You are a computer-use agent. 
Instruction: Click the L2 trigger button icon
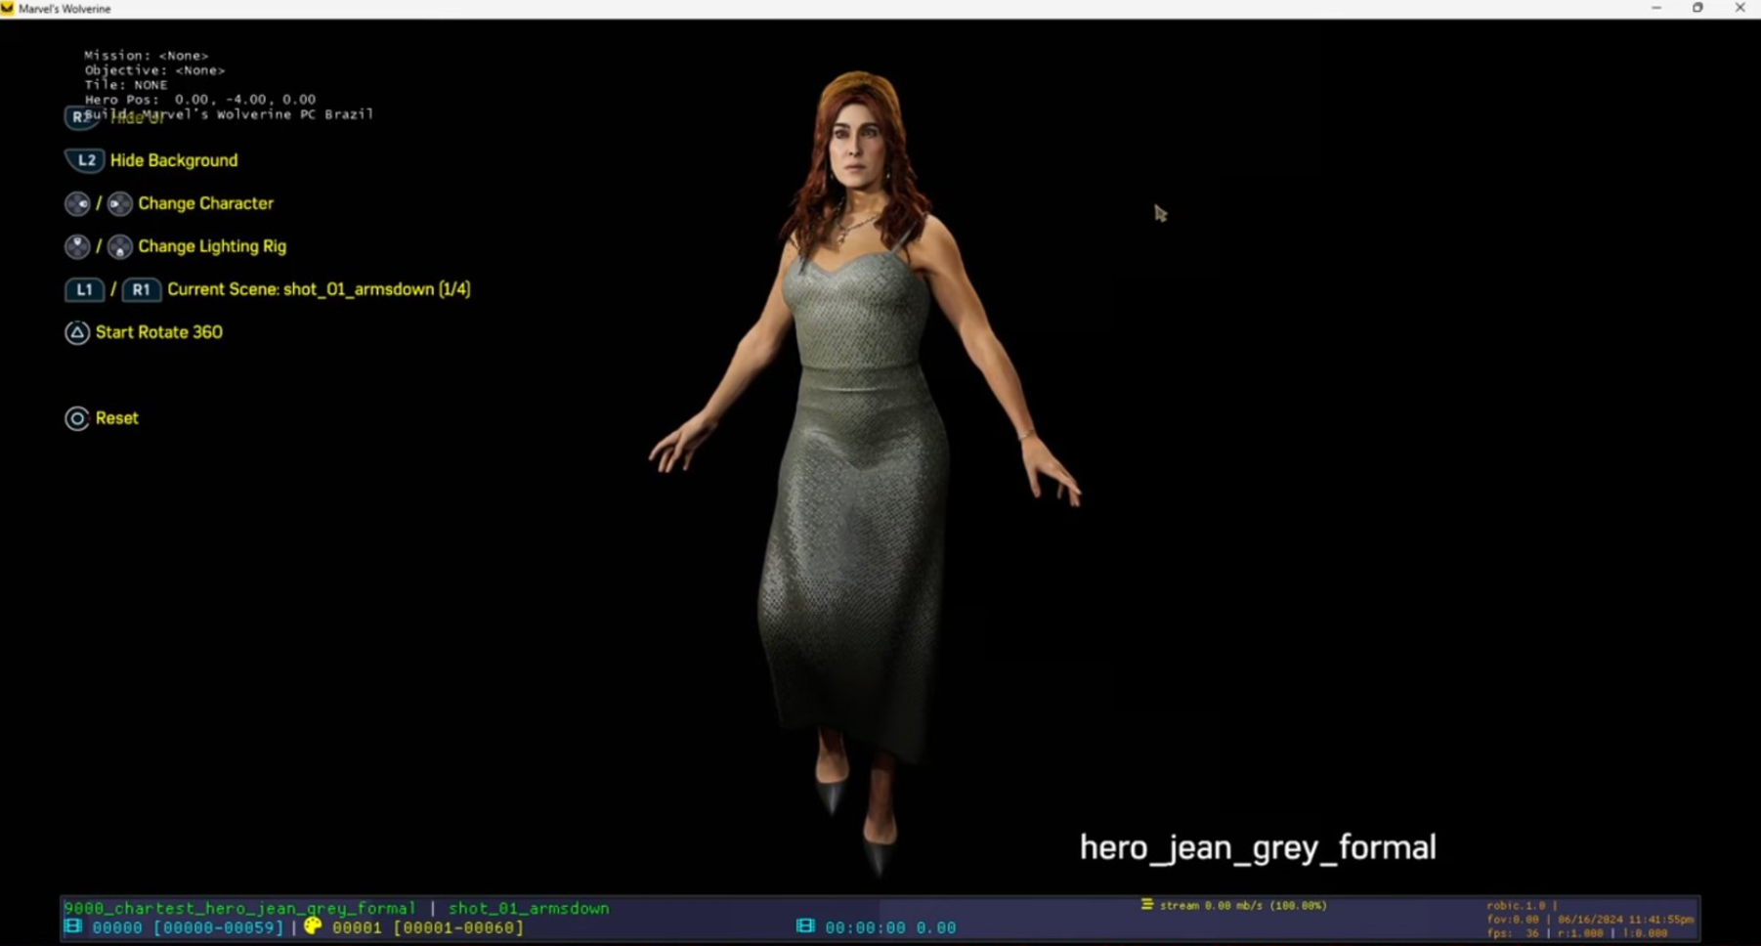click(85, 160)
